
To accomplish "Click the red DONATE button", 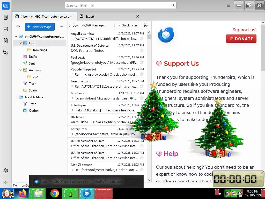I will [x=241, y=39].
